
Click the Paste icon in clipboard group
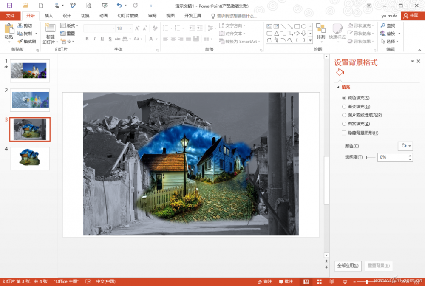(9, 30)
